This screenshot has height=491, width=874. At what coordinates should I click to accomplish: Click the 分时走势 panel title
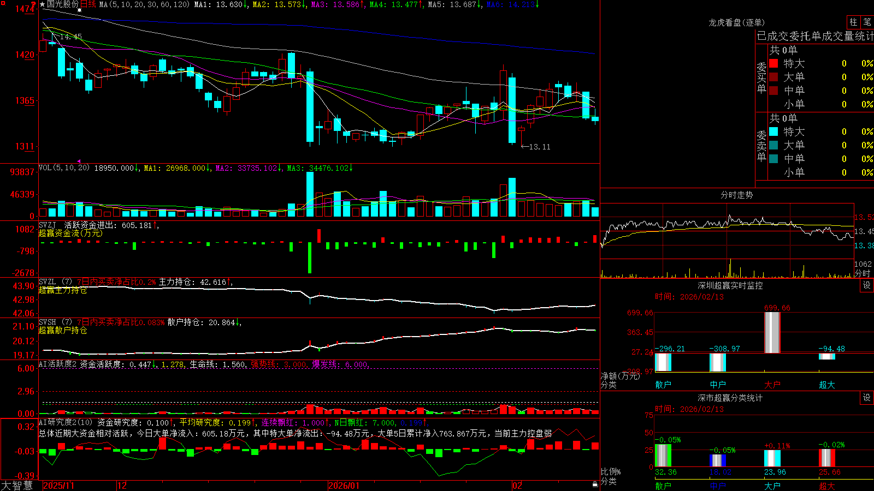(737, 195)
